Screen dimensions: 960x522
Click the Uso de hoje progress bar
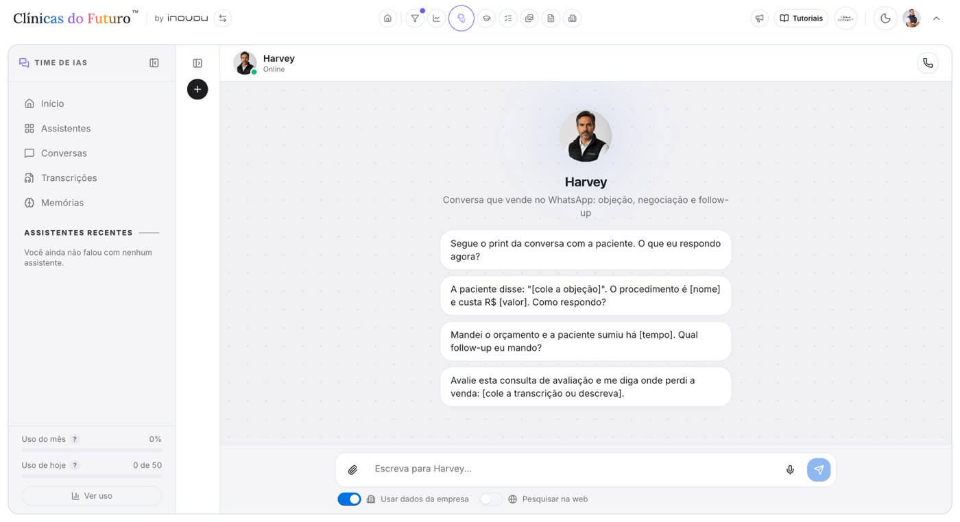click(x=92, y=476)
